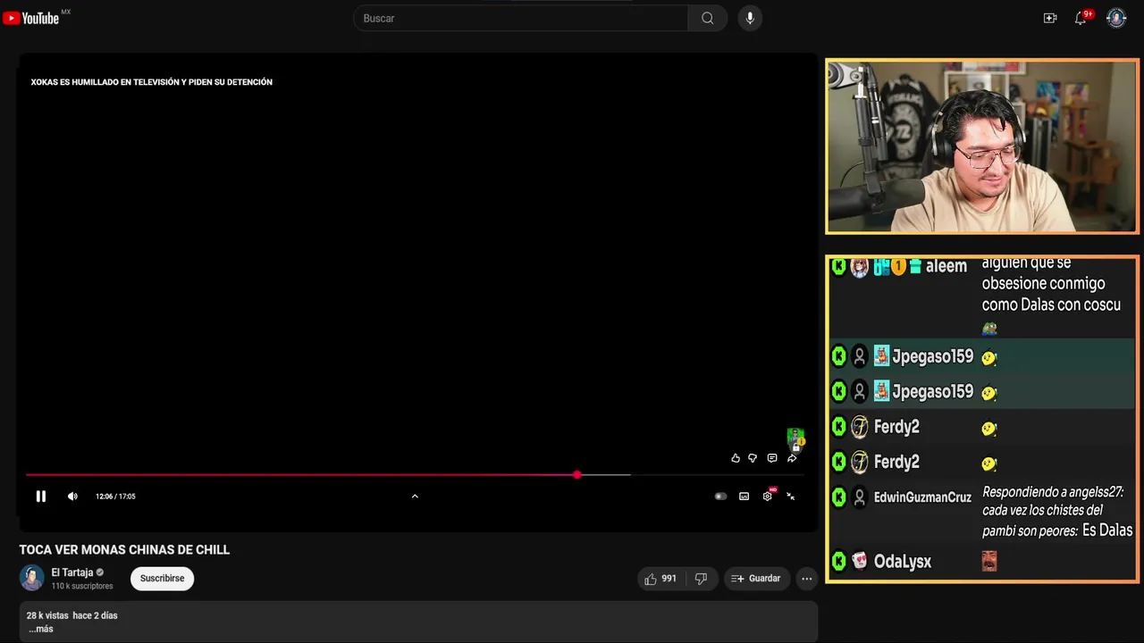The height and width of the screenshot is (643, 1144).
Task: Open the green channel watermark in the player
Action: (x=795, y=438)
